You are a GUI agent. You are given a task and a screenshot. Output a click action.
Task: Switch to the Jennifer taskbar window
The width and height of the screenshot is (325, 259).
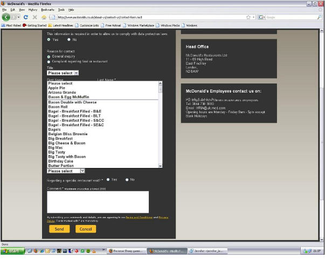[208, 251]
